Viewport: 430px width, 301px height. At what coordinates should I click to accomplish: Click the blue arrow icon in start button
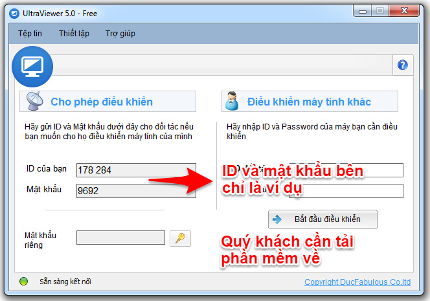click(277, 219)
